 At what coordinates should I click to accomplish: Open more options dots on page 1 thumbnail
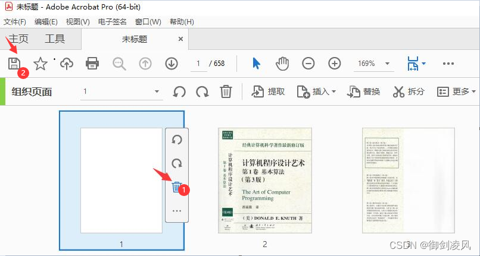click(177, 211)
